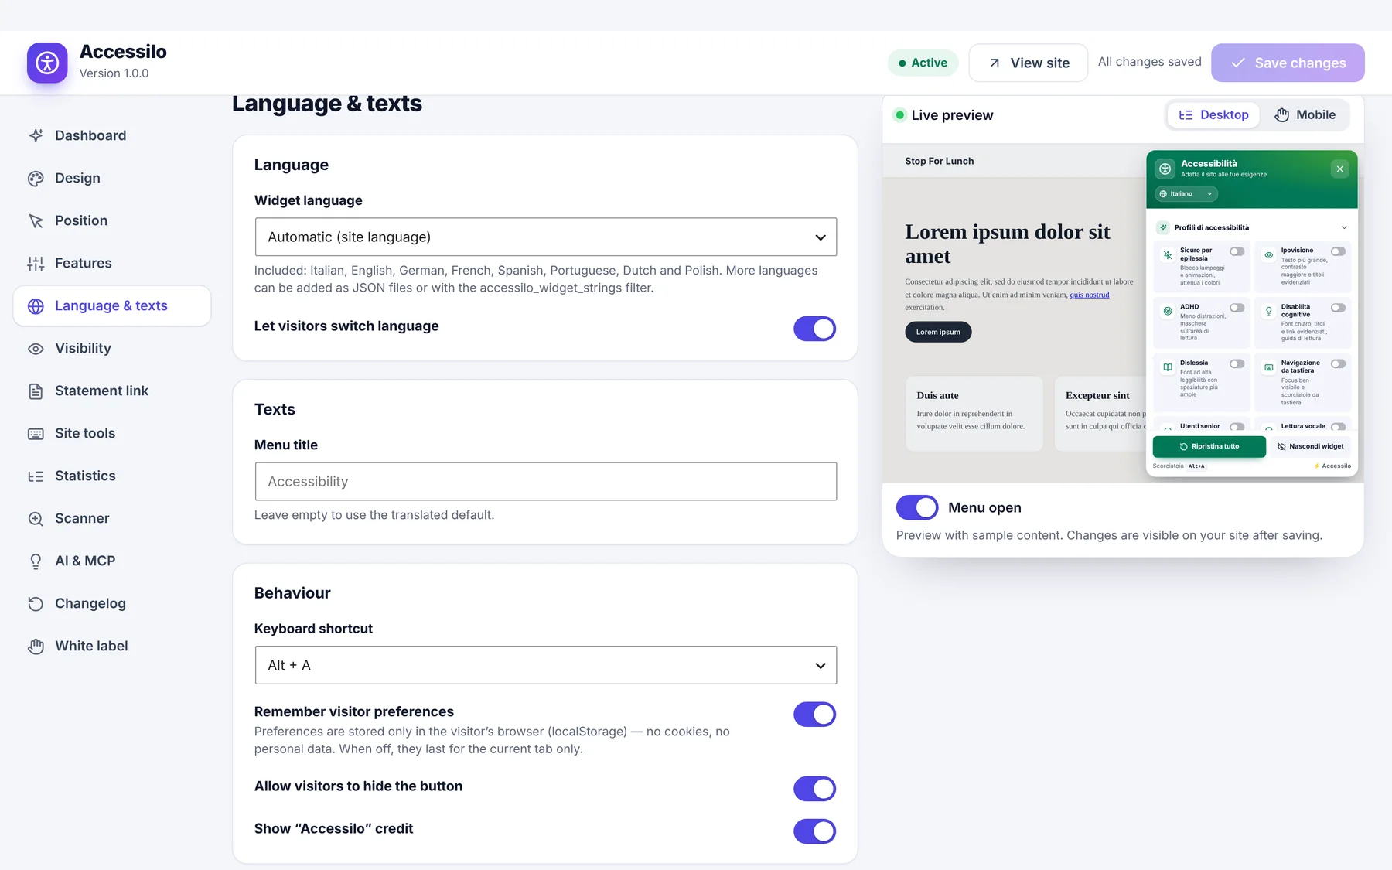Click the ADHD profile icon in preview
This screenshot has width=1392, height=870.
coord(1168,311)
